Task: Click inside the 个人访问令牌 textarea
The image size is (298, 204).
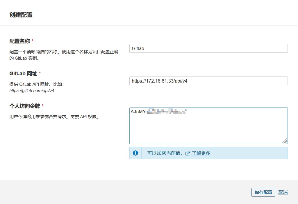Action: tap(208, 126)
